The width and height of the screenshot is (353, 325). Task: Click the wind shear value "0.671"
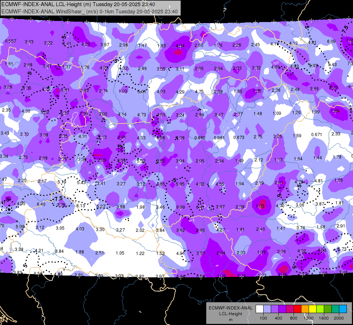coord(317,134)
